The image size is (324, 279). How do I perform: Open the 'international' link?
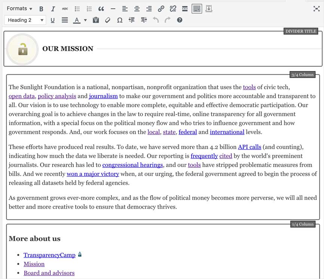click(227, 132)
